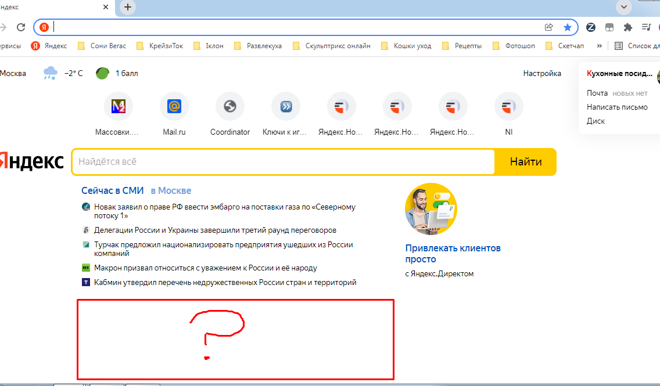Viewport: 660px width, 386px height.
Task: Click the Москва location link
Action: 13,73
